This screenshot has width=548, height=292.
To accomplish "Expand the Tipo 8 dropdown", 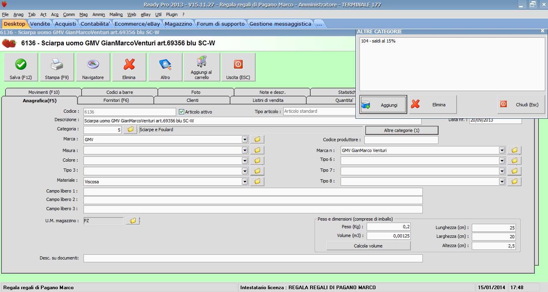I will pyautogui.click(x=501, y=182).
